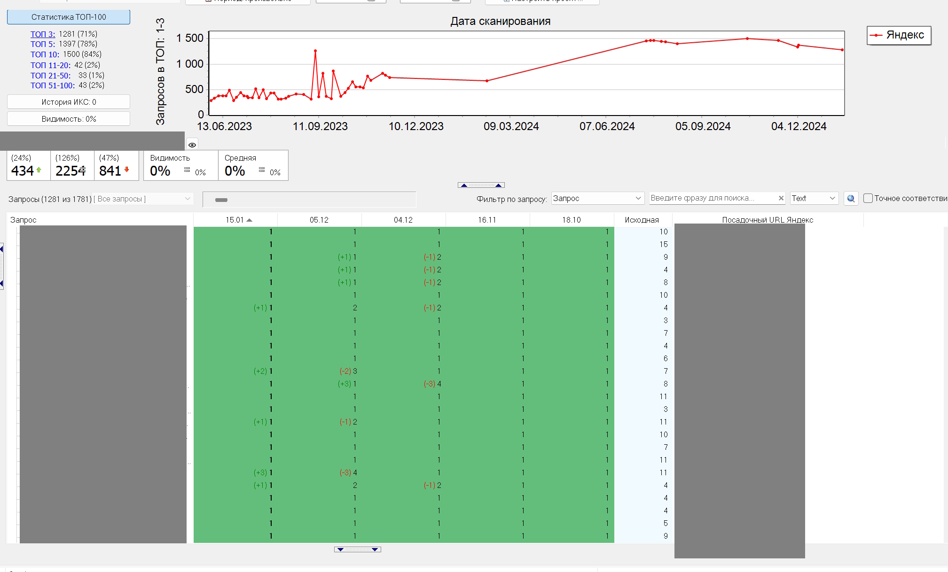Click the 09.03.2024 date label on chart axis
The image size is (948, 572).
pos(511,126)
